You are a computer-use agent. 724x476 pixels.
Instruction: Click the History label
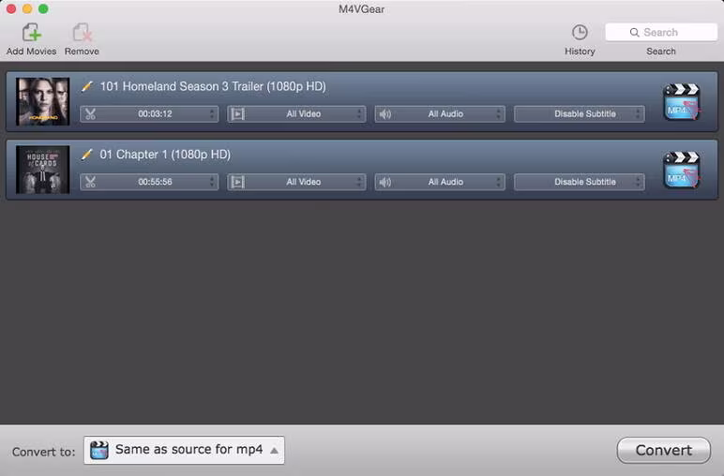click(580, 52)
